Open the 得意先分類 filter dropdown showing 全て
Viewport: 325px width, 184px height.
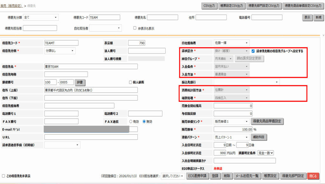tap(41, 17)
